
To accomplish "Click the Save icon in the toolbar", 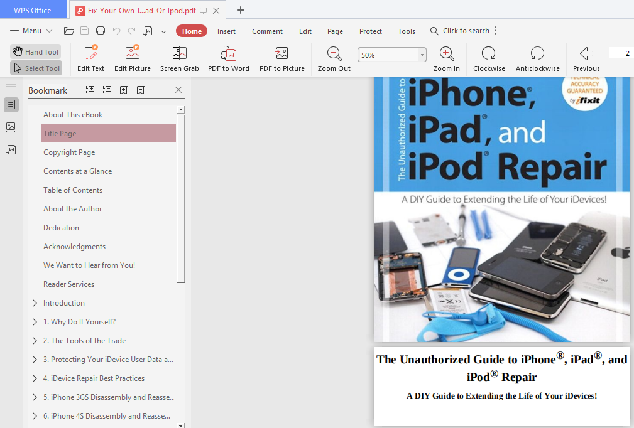I will [x=84, y=31].
